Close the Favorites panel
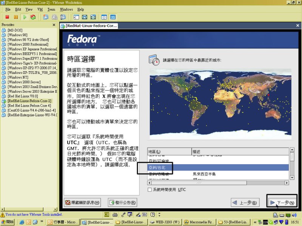 coord(54,25)
